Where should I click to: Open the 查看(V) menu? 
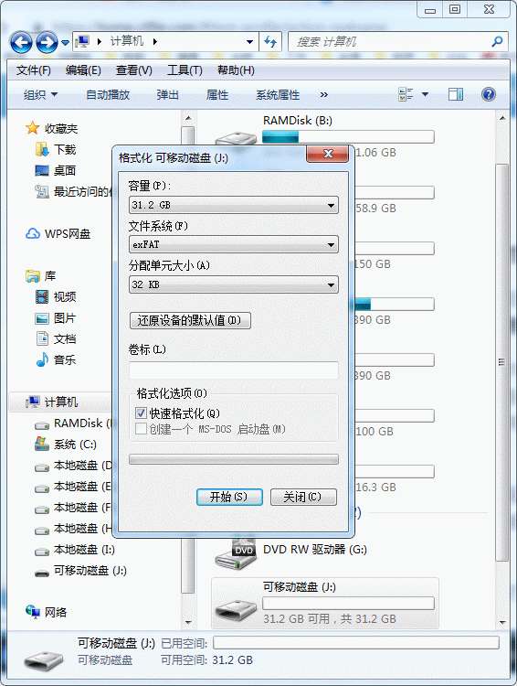coord(133,70)
